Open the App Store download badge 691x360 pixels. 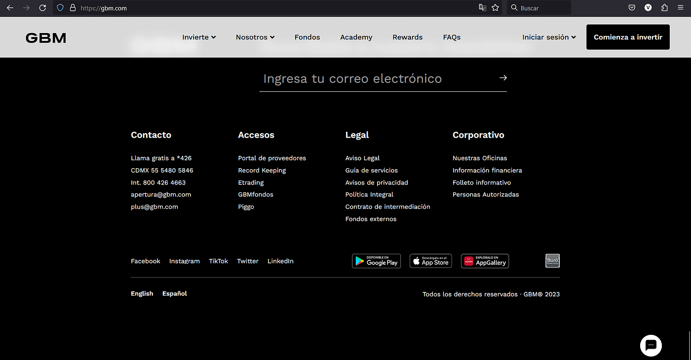[431, 261]
